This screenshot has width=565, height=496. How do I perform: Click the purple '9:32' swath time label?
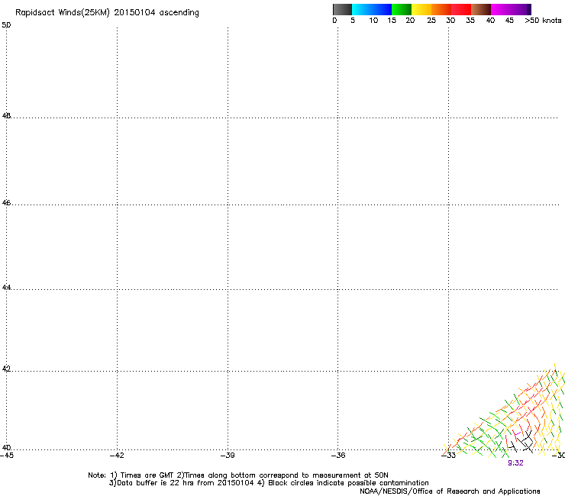(x=515, y=463)
